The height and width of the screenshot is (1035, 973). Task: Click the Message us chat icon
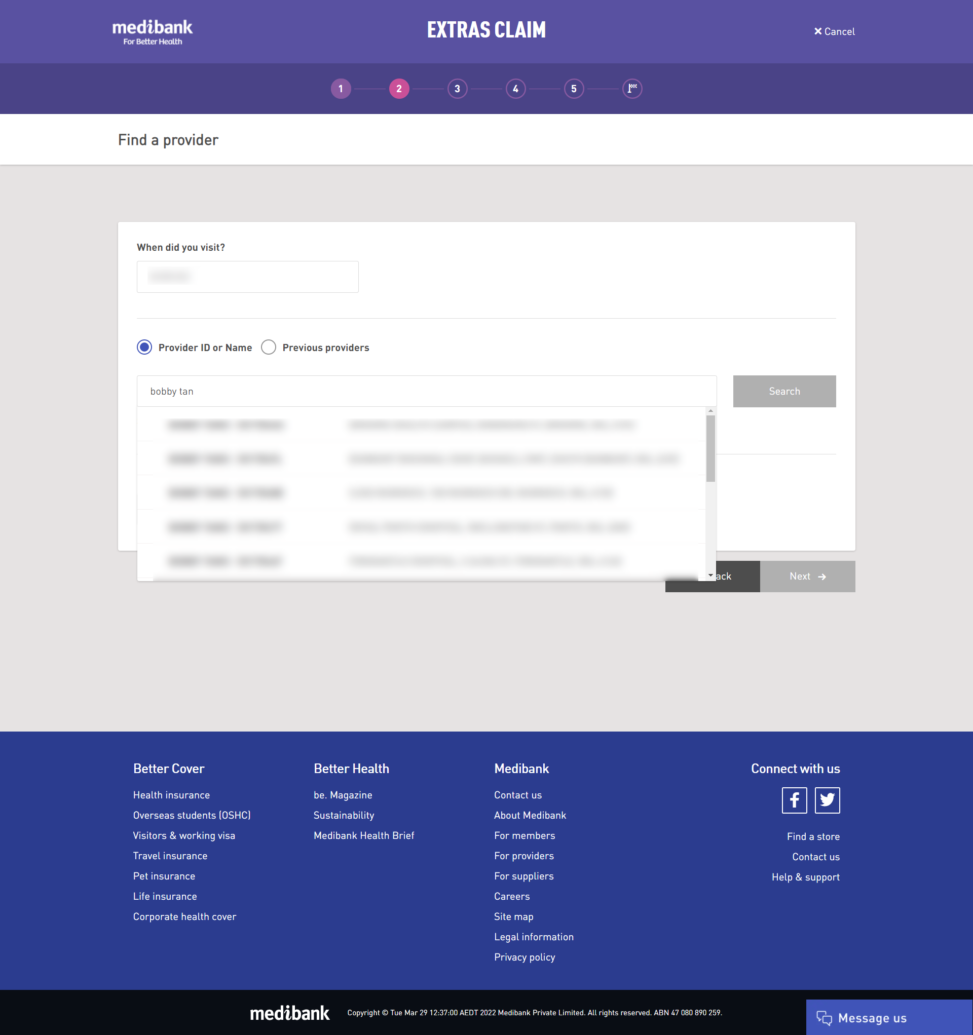[x=824, y=1018]
